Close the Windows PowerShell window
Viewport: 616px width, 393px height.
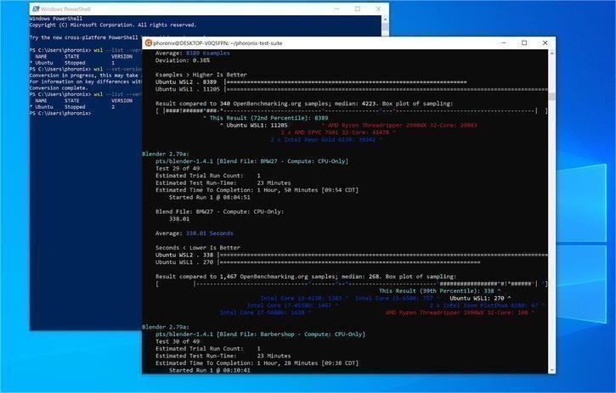tap(378, 8)
